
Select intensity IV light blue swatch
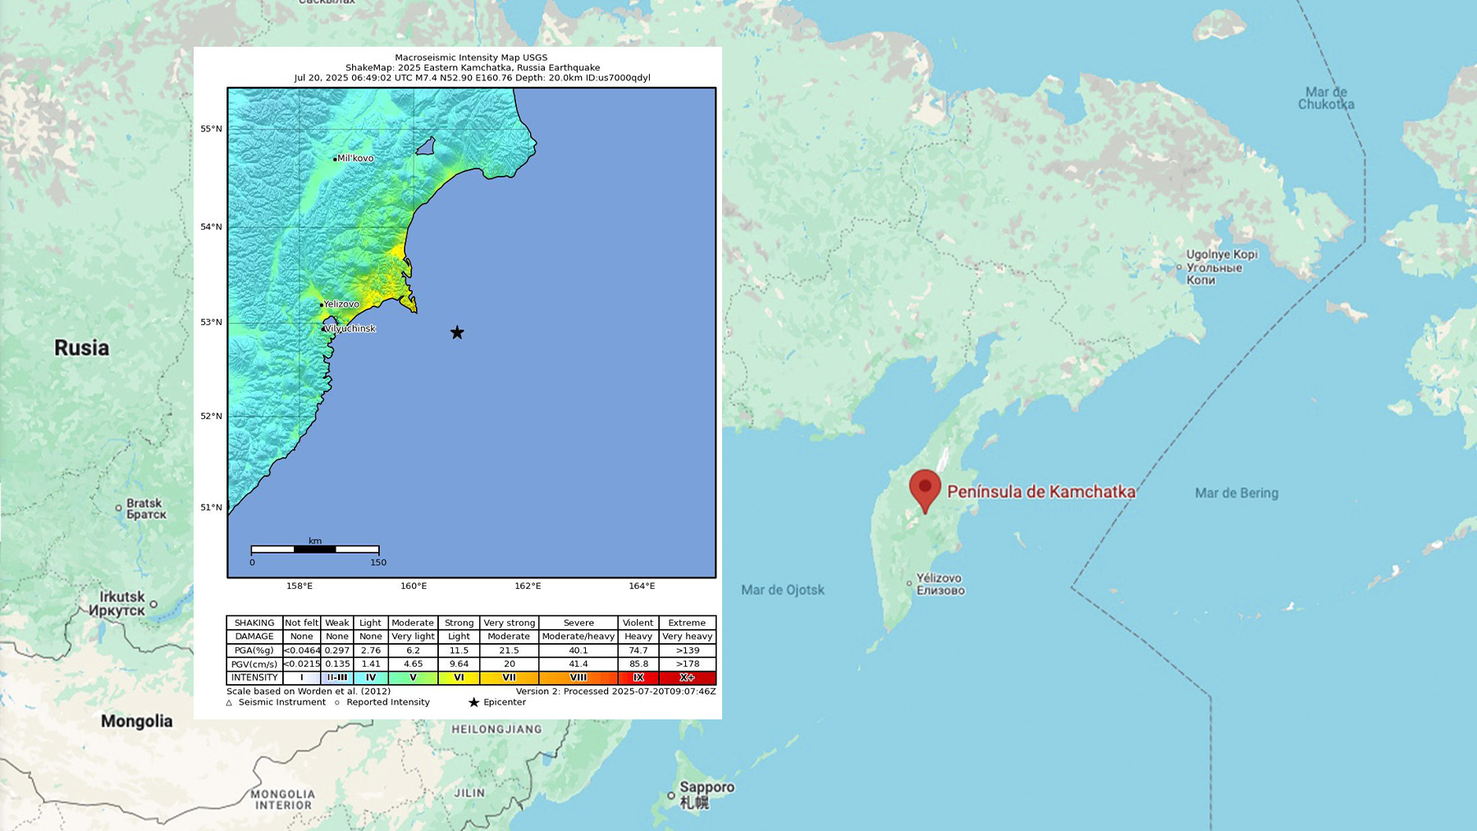tap(371, 678)
